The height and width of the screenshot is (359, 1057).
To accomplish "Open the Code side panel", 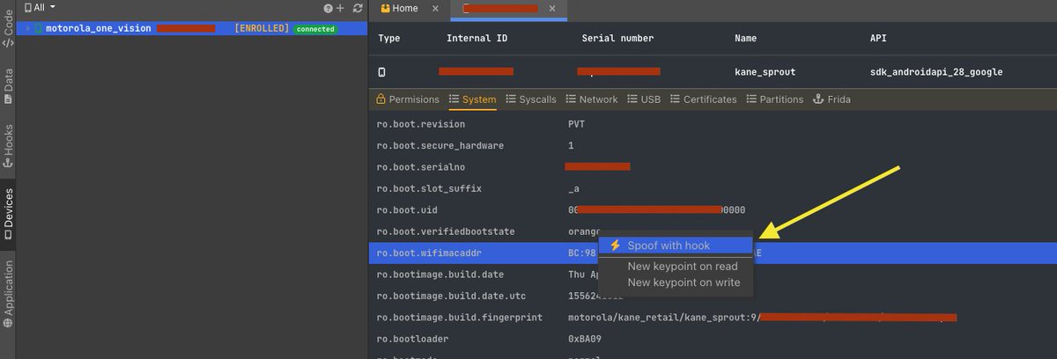I will tap(8, 30).
